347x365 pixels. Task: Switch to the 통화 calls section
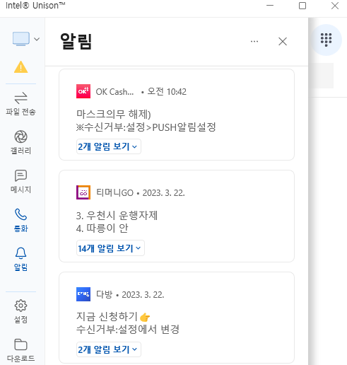(20, 220)
